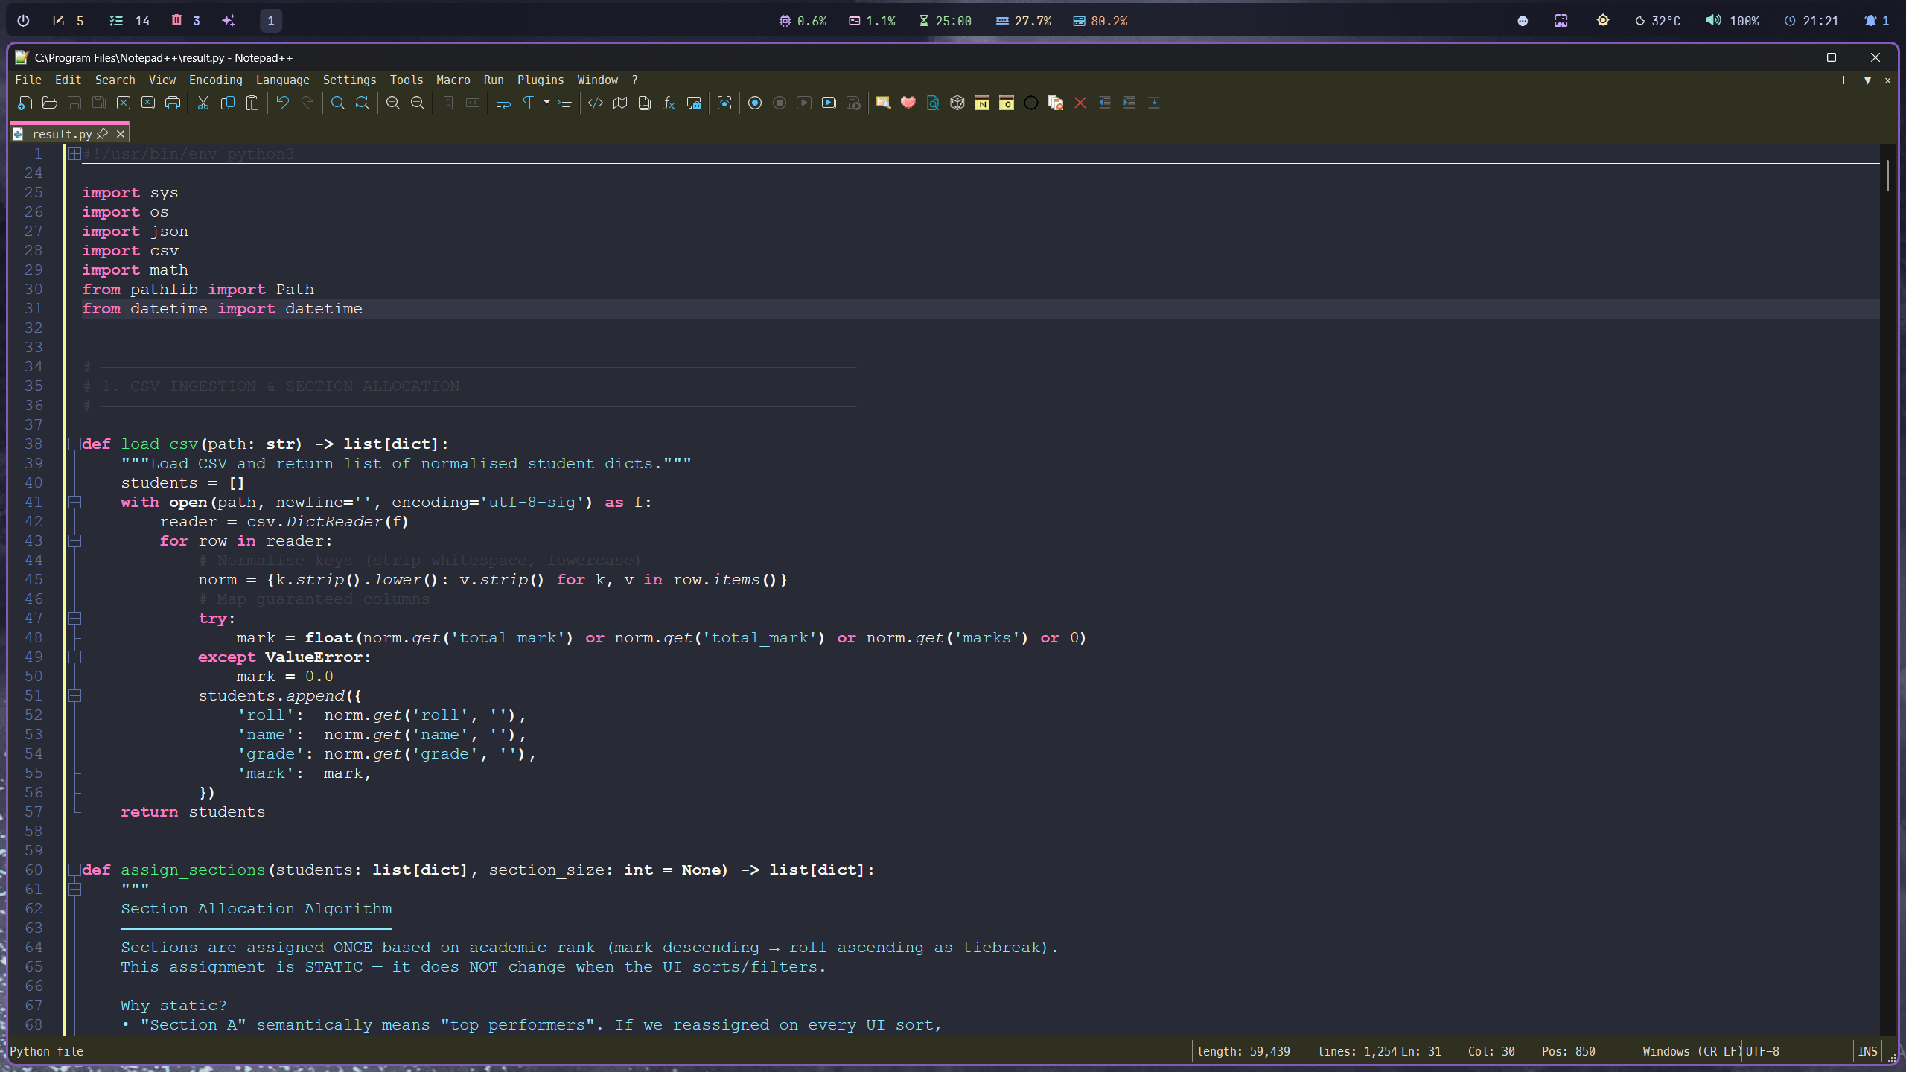Click the red X toolbar icon

coord(1080,103)
